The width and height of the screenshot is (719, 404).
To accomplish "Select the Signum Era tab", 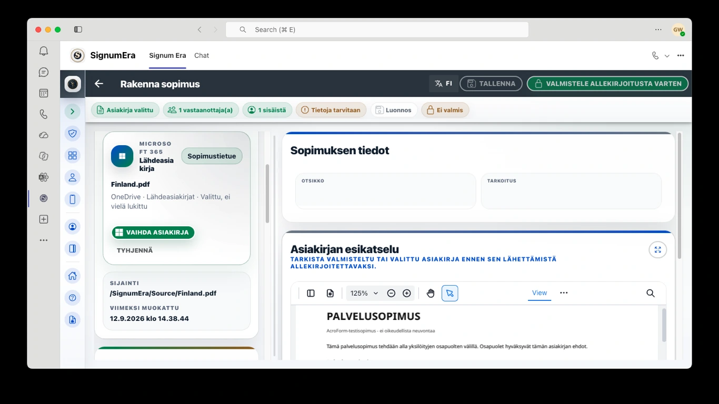I will (167, 55).
